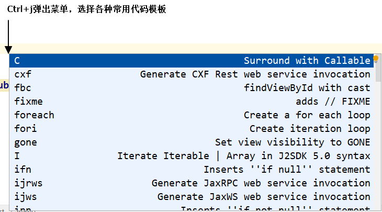Click the status bar text at bottom left

click(3, 210)
